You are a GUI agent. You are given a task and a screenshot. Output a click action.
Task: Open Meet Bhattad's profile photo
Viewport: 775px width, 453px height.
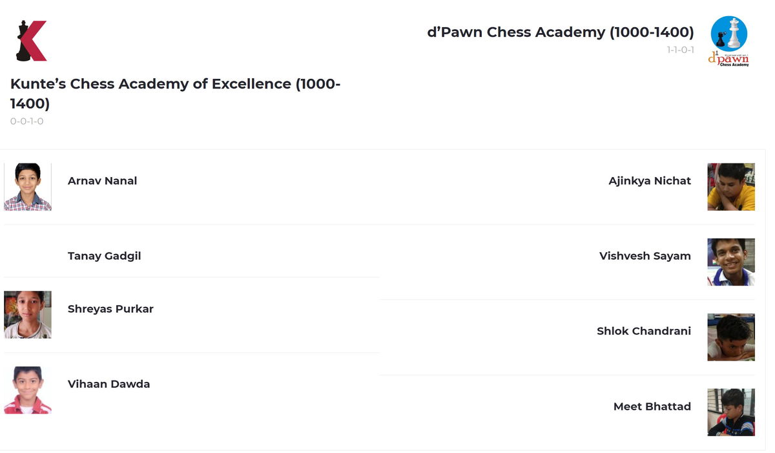pos(731,412)
